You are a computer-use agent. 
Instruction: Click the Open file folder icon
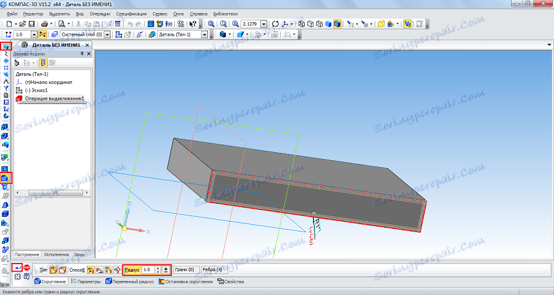pos(22,23)
